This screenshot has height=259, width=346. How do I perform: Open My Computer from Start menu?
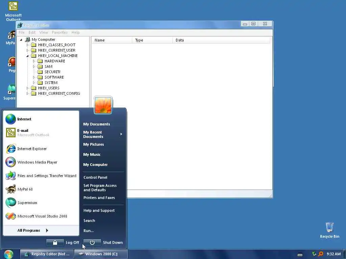95,165
